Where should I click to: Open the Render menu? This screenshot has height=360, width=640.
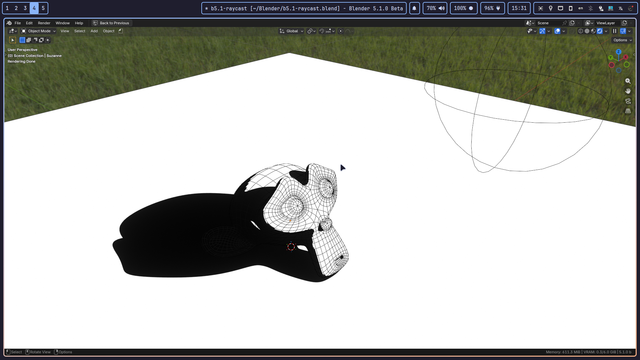point(44,23)
